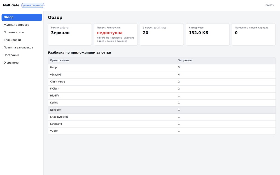Viewport: 280px width, 175px height.
Task: Click the Запросов column header
Action: coord(185,60)
